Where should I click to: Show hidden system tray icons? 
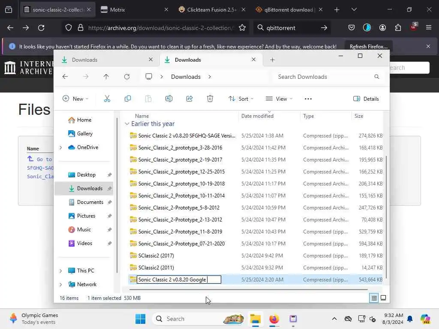click(x=334, y=319)
